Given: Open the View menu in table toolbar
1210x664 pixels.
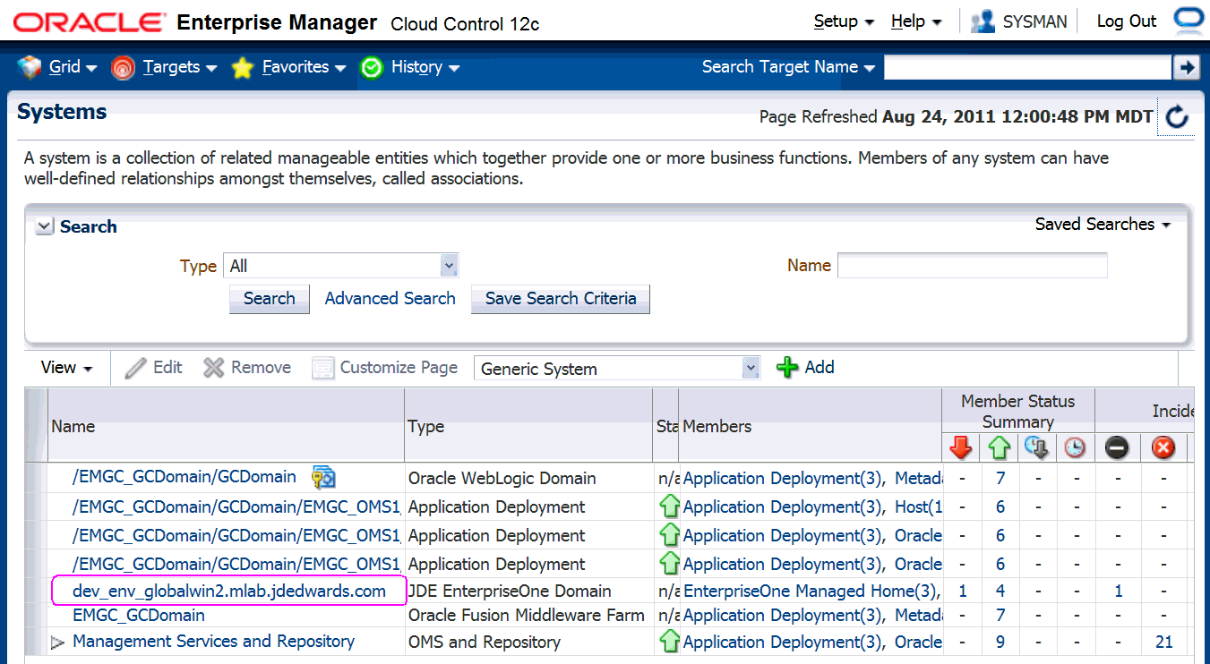Looking at the screenshot, I should click(66, 368).
